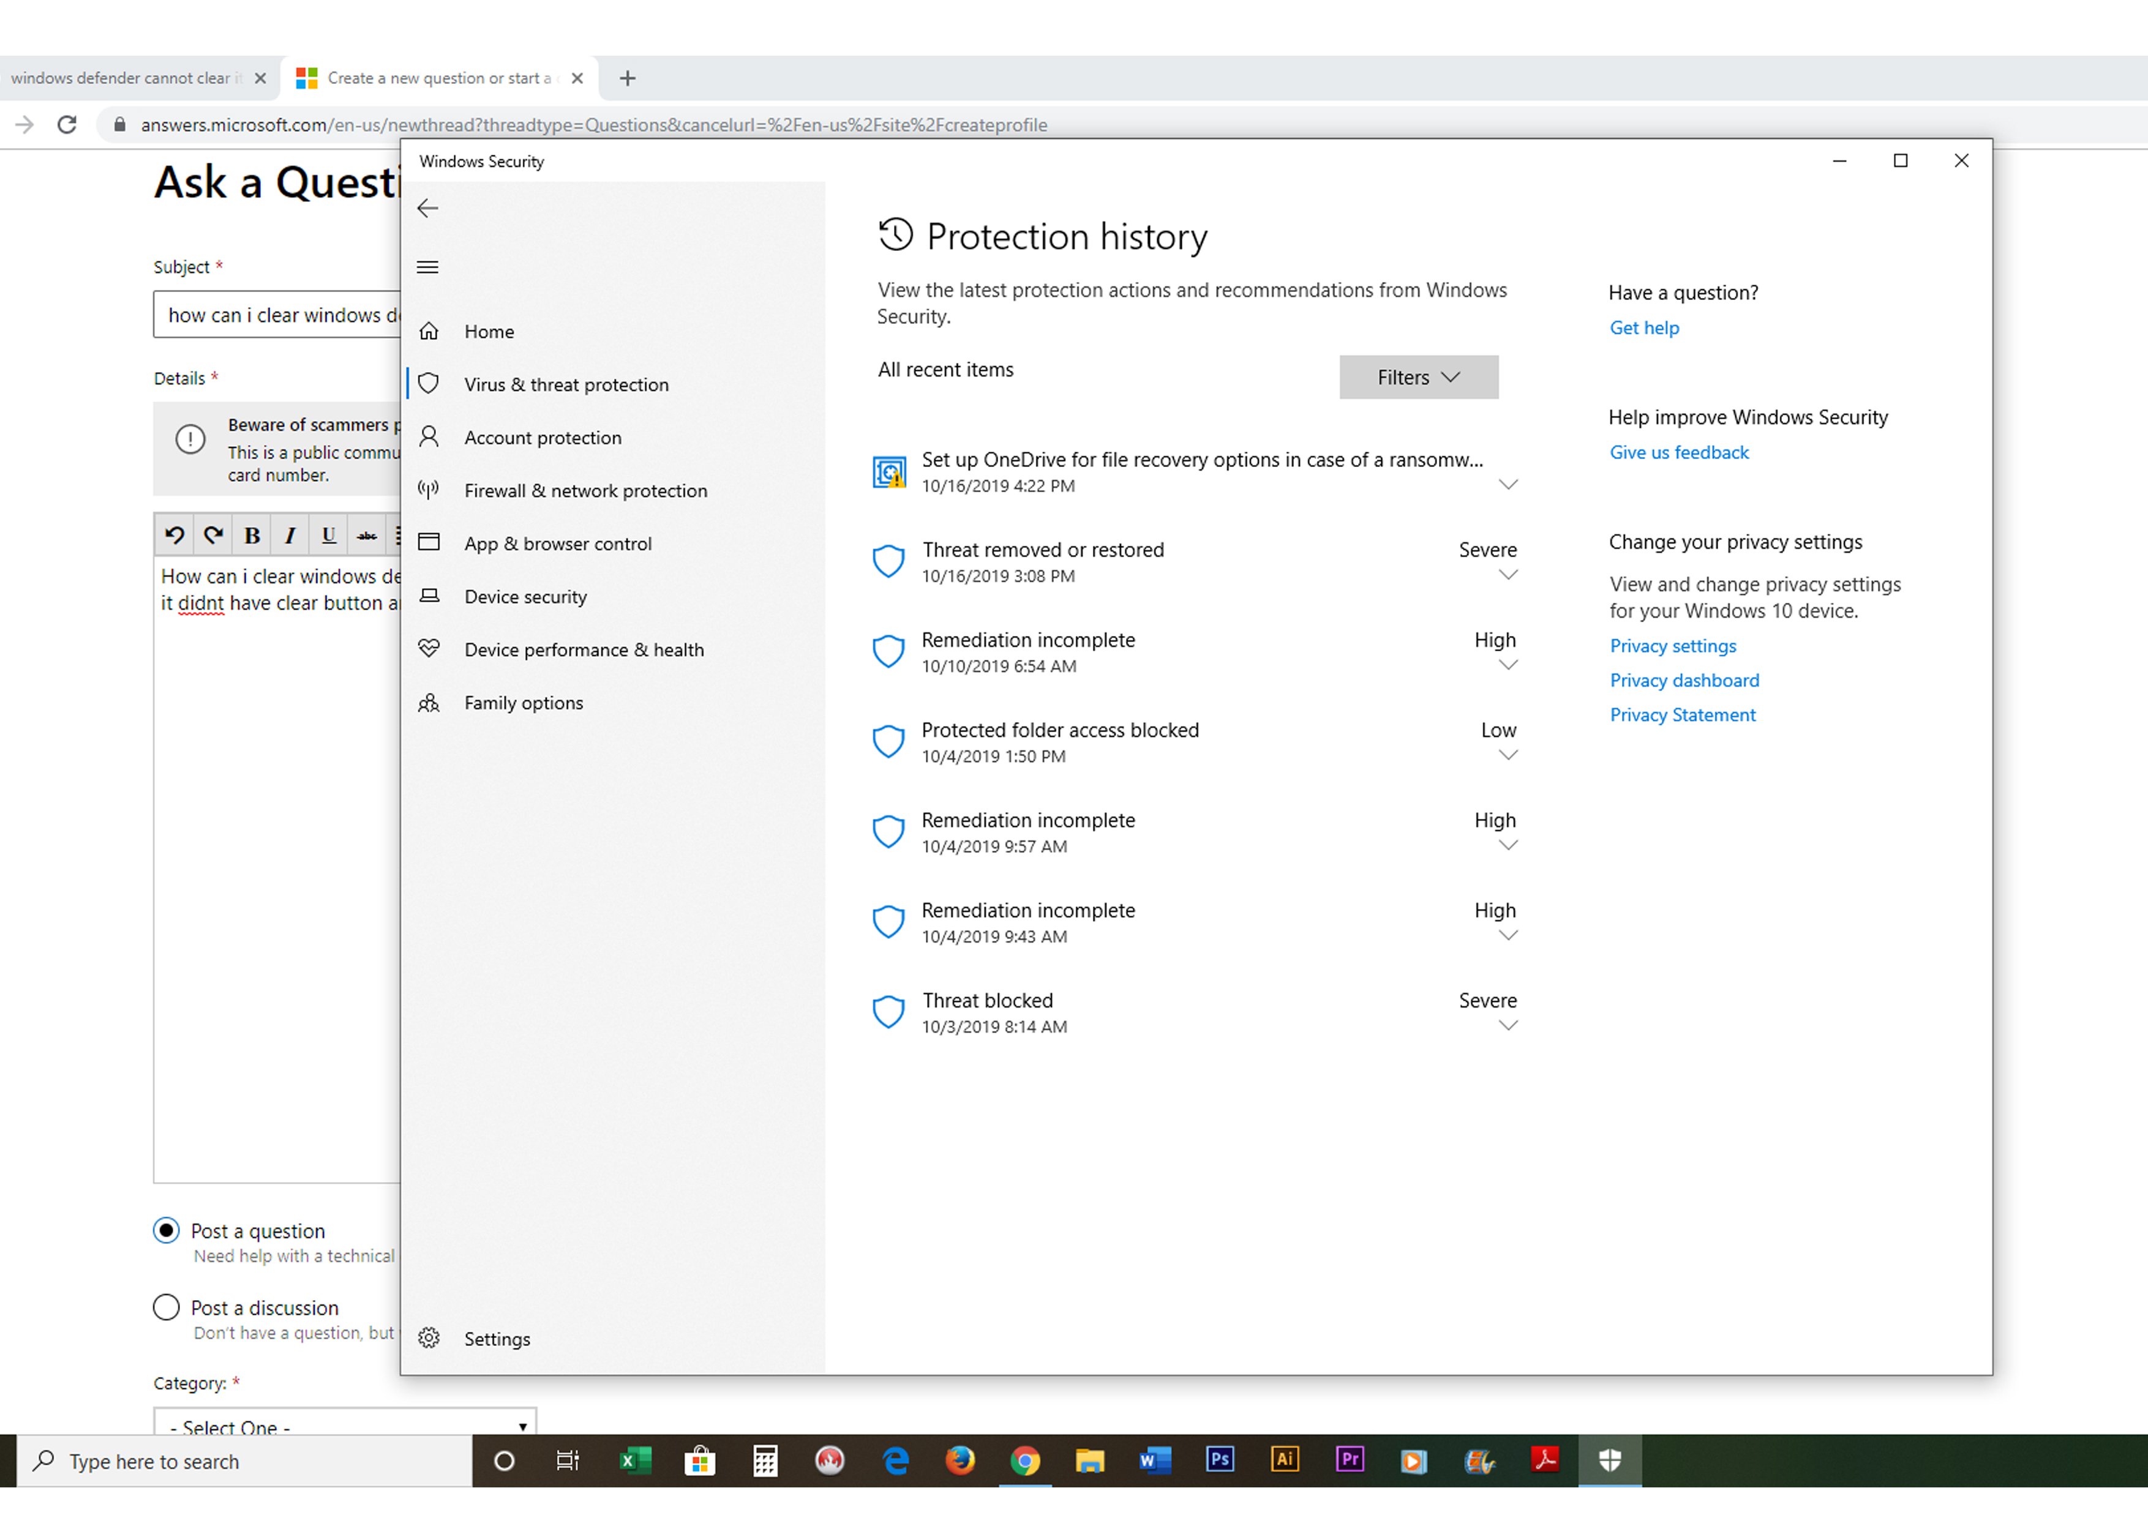Open the Filters dropdown
This screenshot has height=1518, width=2148.
pyautogui.click(x=1418, y=377)
